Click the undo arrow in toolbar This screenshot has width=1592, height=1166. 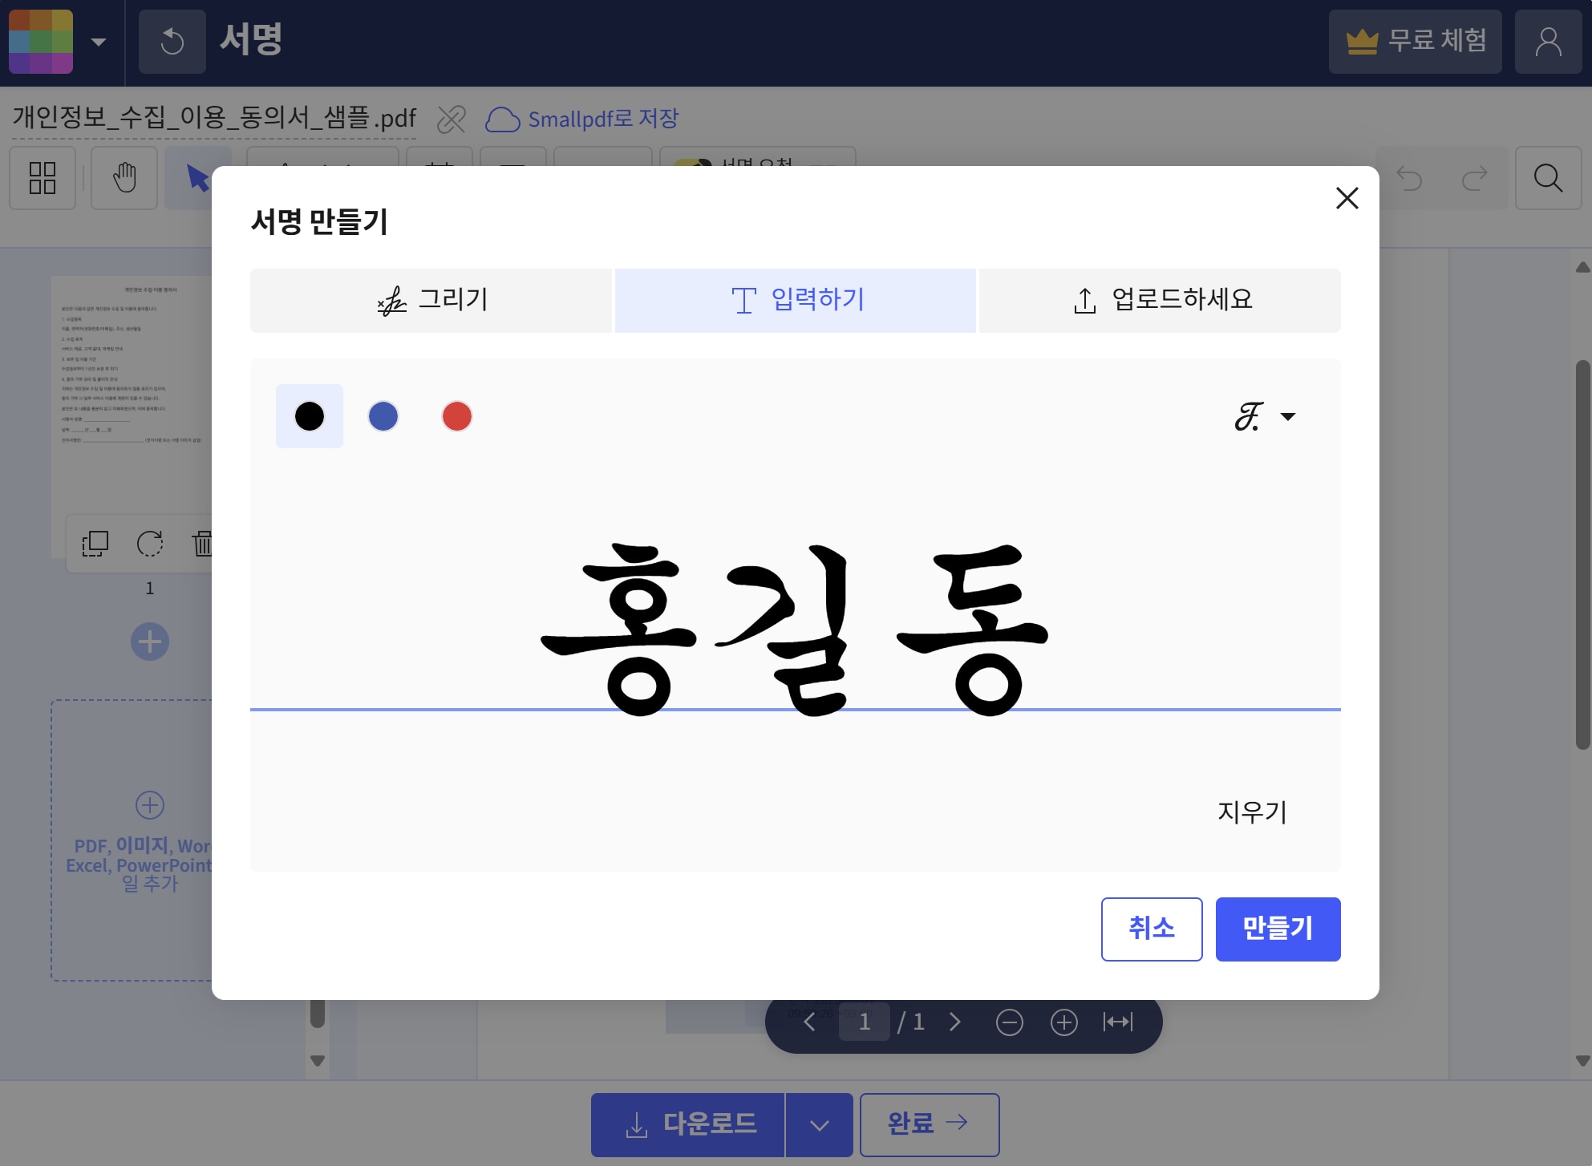tap(1409, 178)
